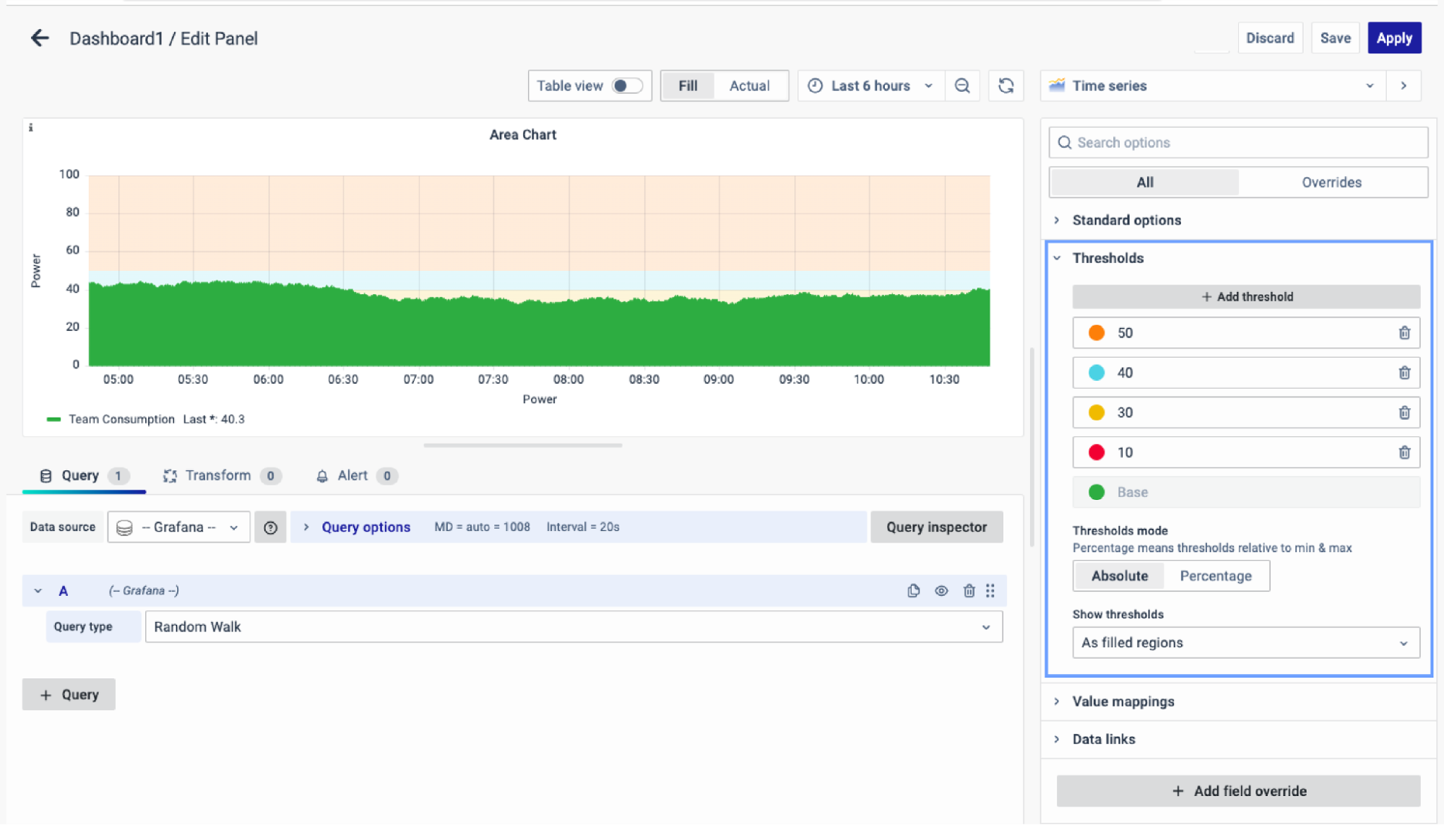This screenshot has width=1444, height=825.
Task: Delete the threshold with value 10
Action: 1404,452
